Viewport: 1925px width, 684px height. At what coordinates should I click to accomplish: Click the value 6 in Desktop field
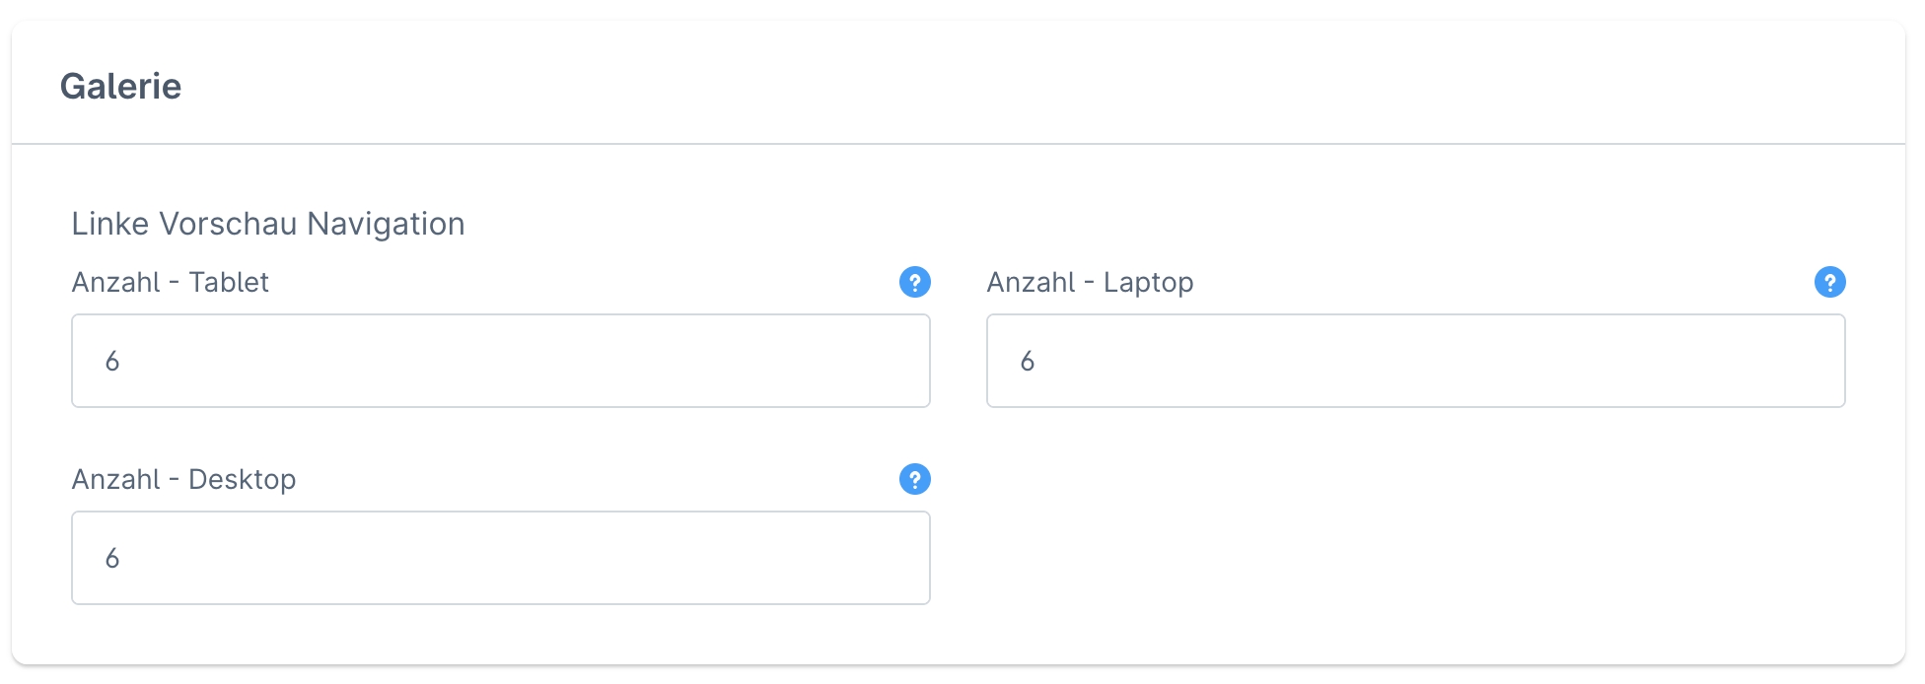point(112,559)
